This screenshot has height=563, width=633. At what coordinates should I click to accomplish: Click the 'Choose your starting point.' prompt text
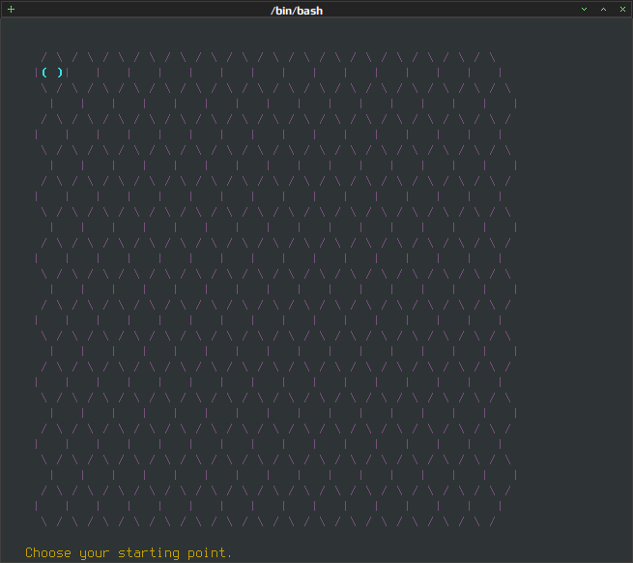tap(129, 553)
